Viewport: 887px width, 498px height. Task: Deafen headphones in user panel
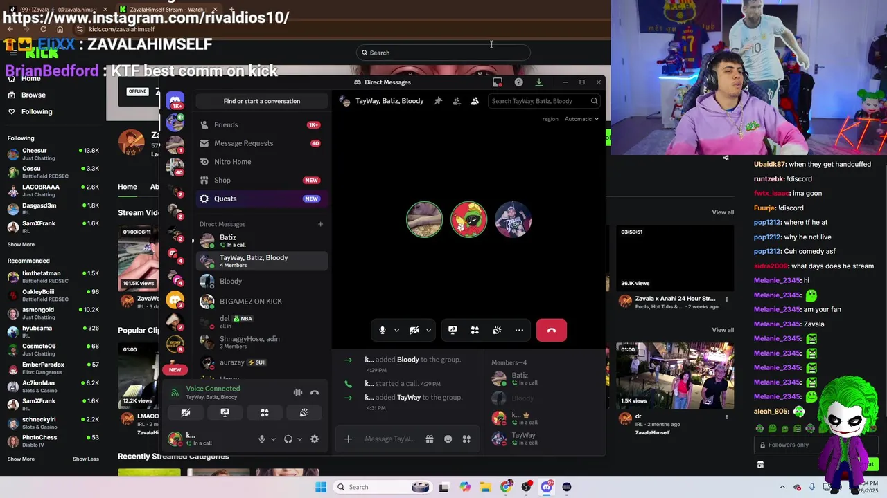288,439
